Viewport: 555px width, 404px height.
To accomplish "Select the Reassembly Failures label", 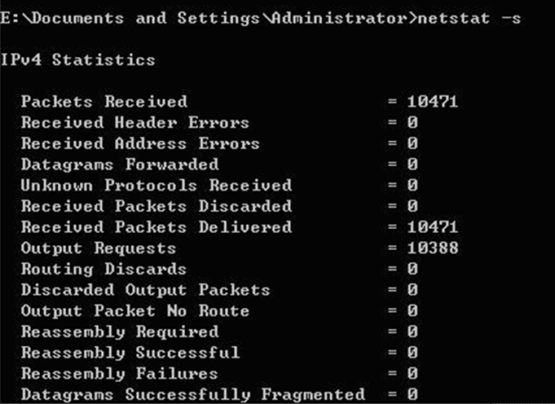I will click(119, 374).
